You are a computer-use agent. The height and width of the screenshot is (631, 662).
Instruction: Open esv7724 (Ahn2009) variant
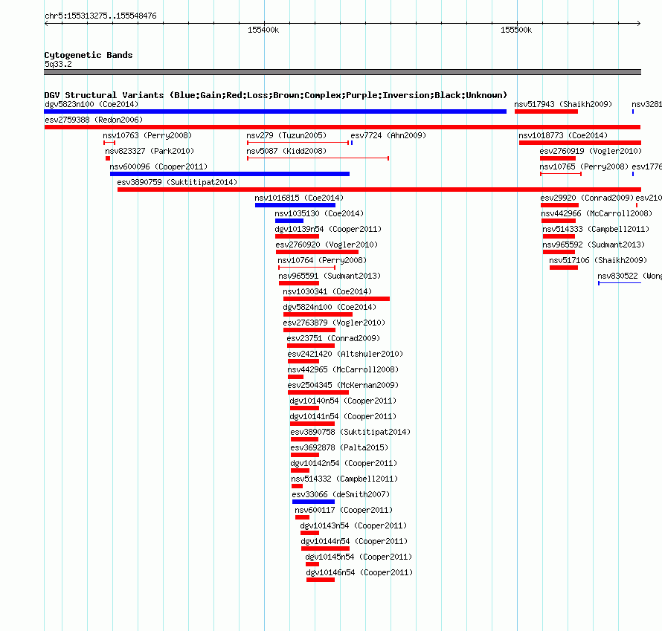388,135
